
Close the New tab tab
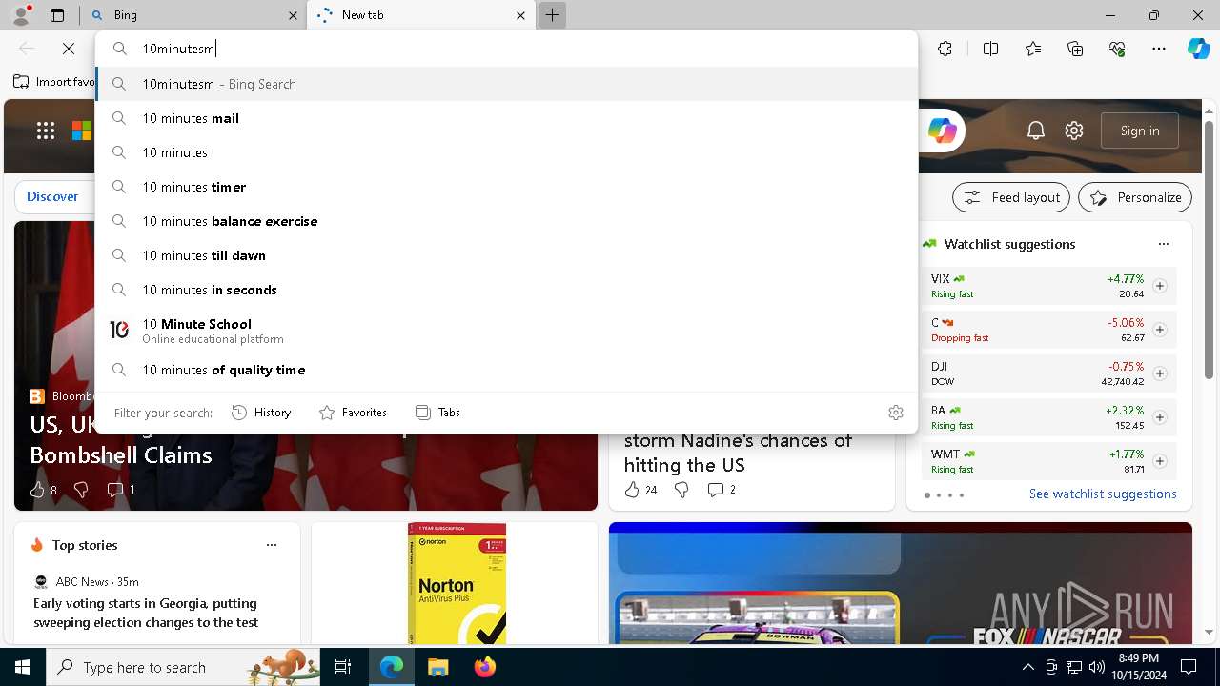pyautogui.click(x=520, y=15)
